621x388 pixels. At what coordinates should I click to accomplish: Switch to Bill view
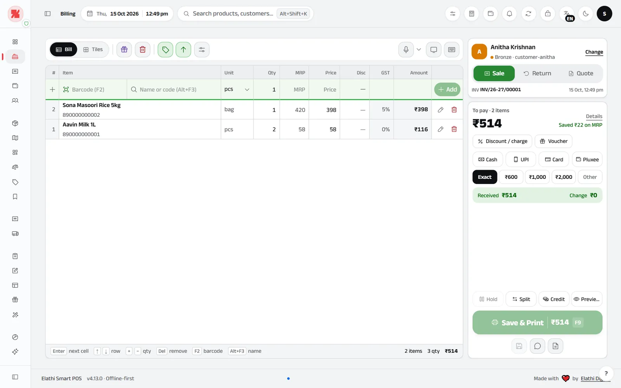coord(64,50)
